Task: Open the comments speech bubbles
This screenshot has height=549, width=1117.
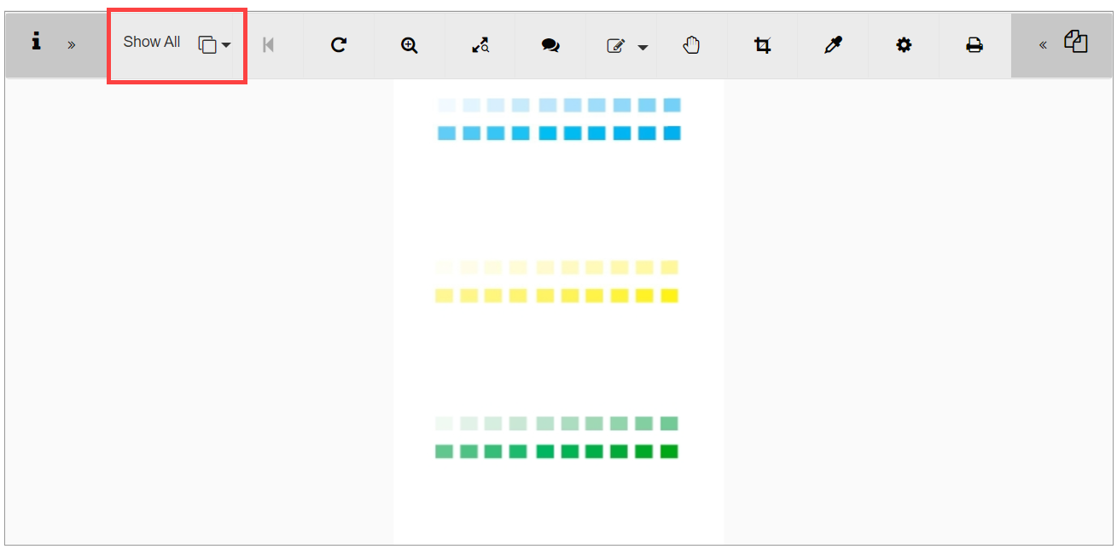Action: [550, 46]
